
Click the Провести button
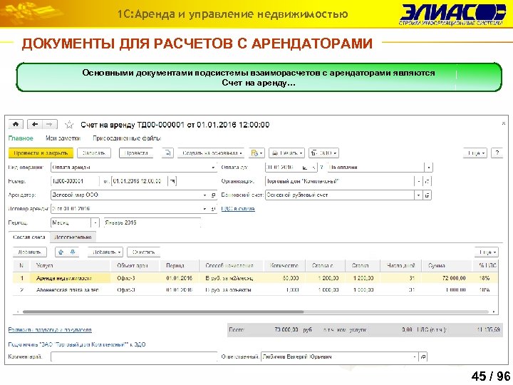[136, 153]
